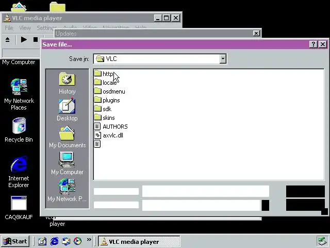Expand the Save in VLC dropdown
The image size is (330, 248).
[223, 58]
